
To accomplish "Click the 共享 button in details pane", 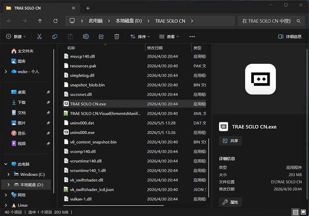I will [230, 141].
